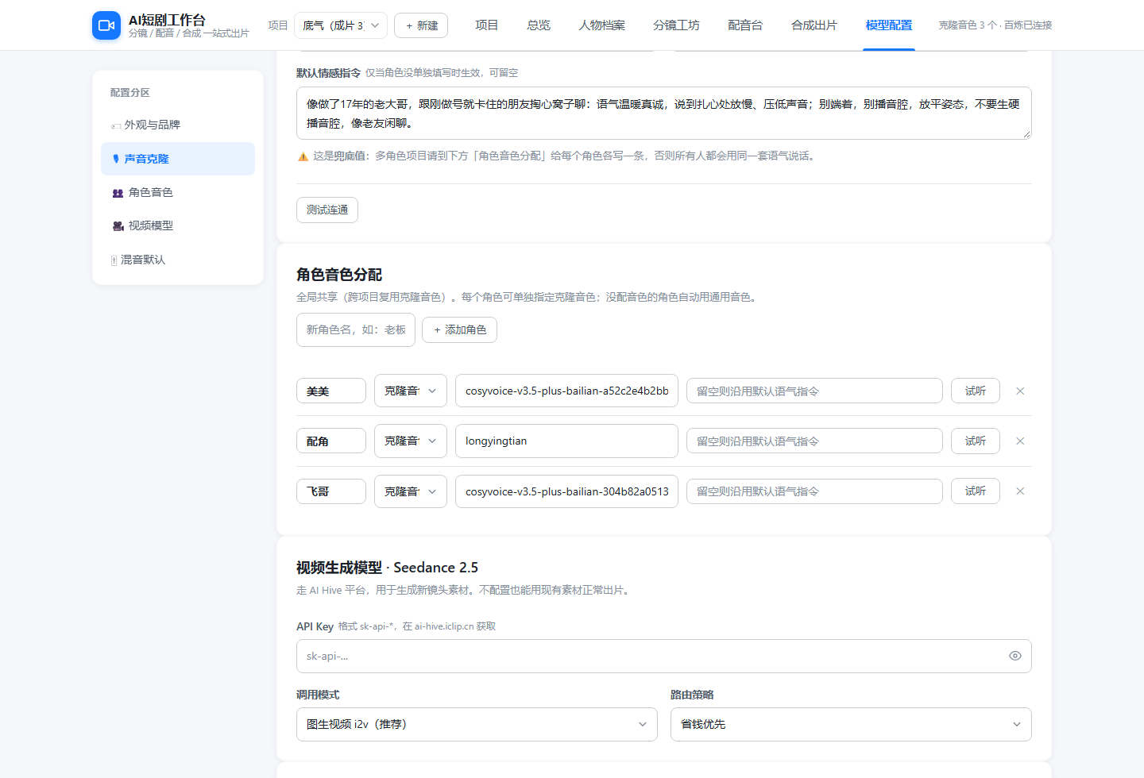
Task: Click the 添加角色 button
Action: pos(459,329)
